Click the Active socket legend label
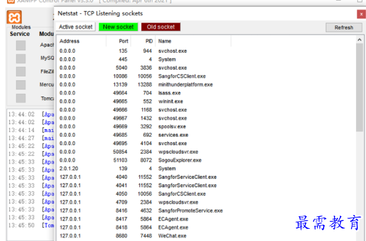The image size is (366, 241). 76,27
